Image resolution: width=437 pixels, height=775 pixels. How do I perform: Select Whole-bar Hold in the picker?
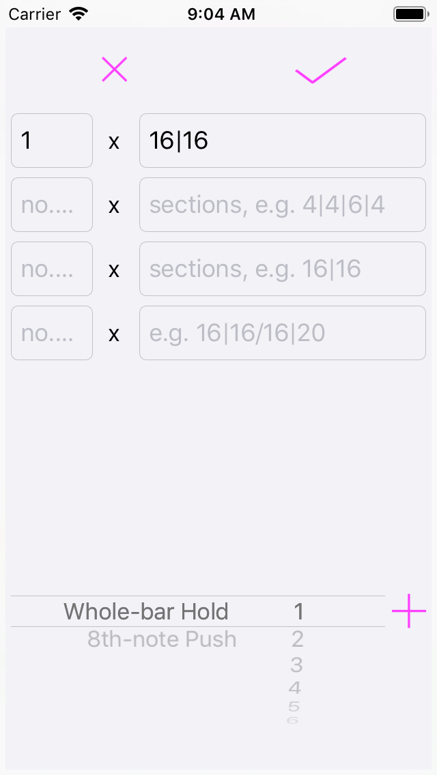pyautogui.click(x=146, y=611)
